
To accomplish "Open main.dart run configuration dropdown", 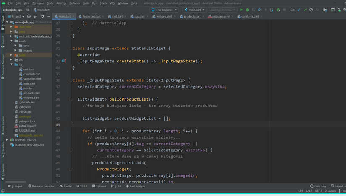I will (194, 10).
